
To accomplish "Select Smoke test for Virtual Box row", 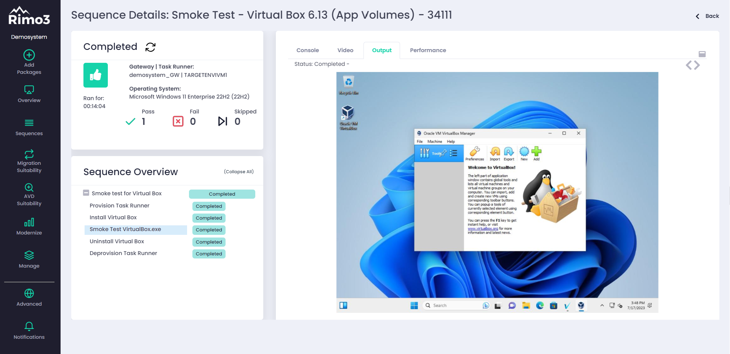I will pos(126,193).
